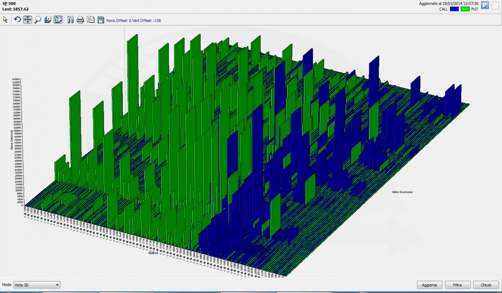
Task: Click the Filtra button
Action: pyautogui.click(x=457, y=285)
